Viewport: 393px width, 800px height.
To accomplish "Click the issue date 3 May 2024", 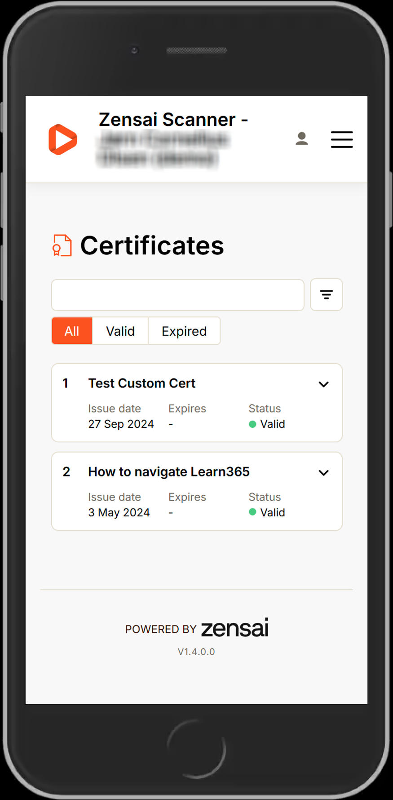I will coord(119,513).
